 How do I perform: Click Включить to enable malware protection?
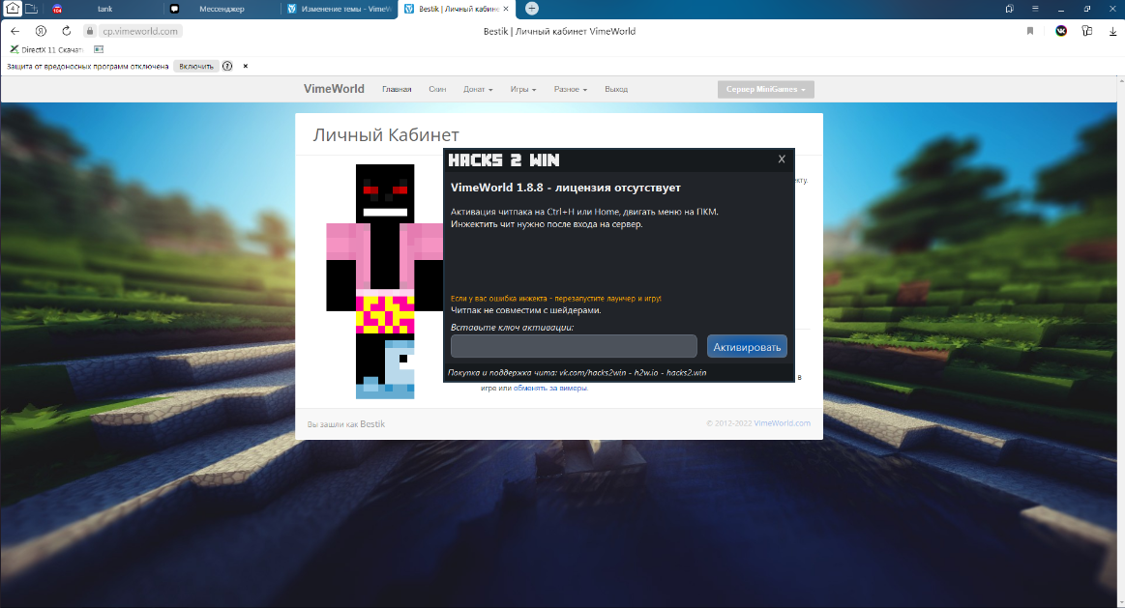(195, 66)
